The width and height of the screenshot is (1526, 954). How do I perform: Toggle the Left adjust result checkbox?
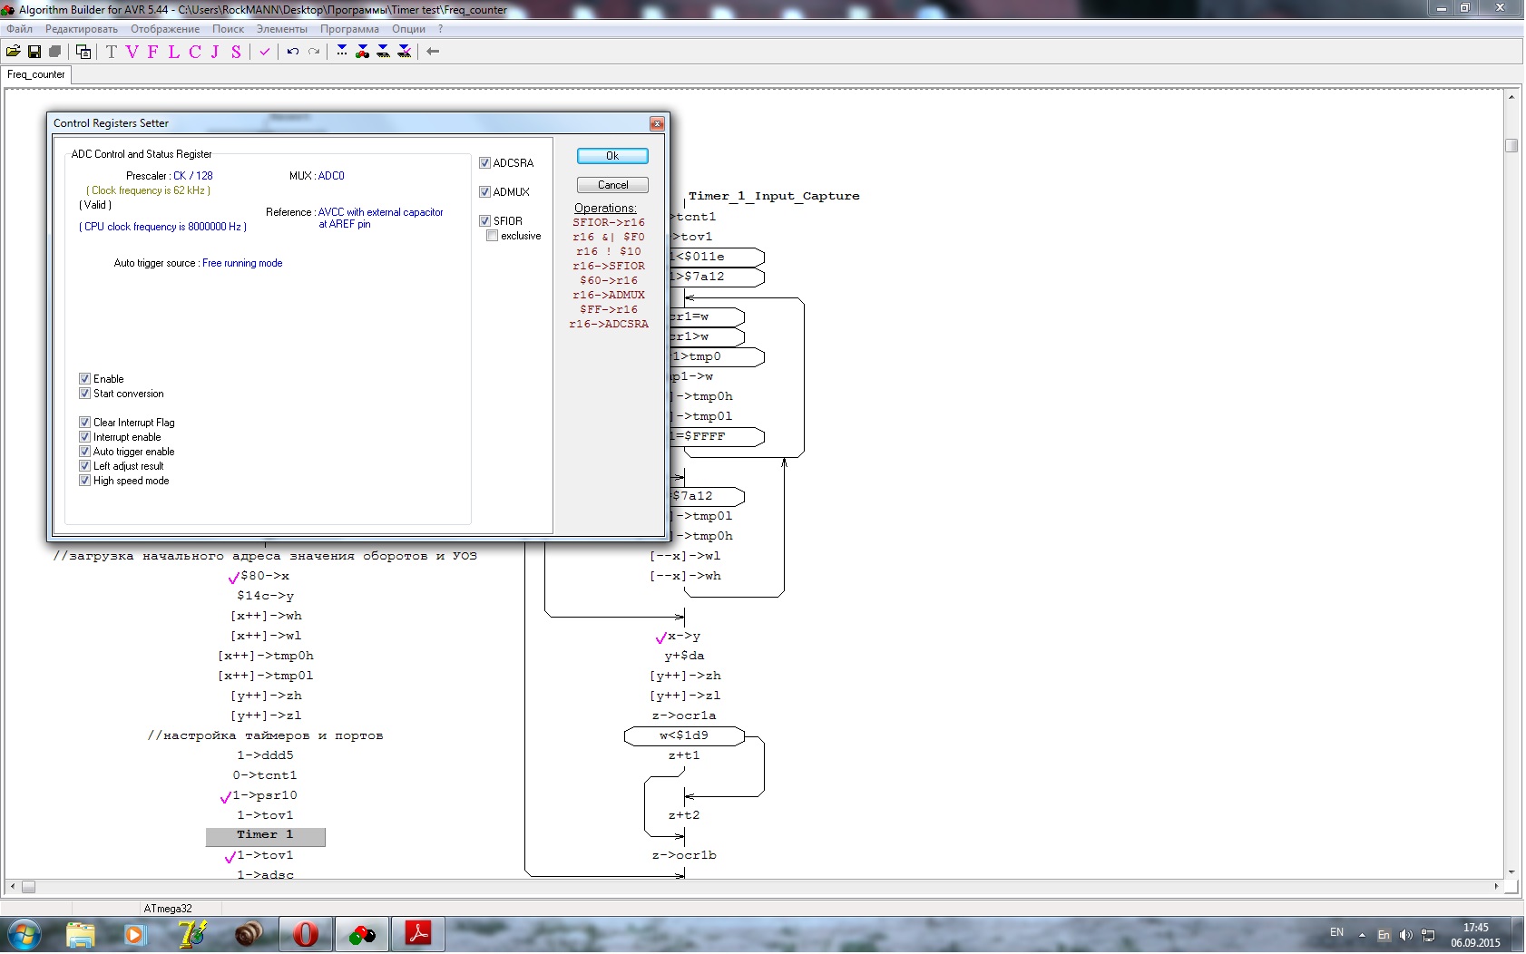85,466
